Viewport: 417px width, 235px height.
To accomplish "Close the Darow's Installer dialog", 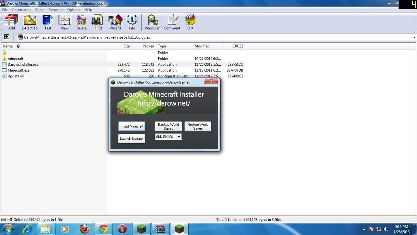I will click(211, 81).
